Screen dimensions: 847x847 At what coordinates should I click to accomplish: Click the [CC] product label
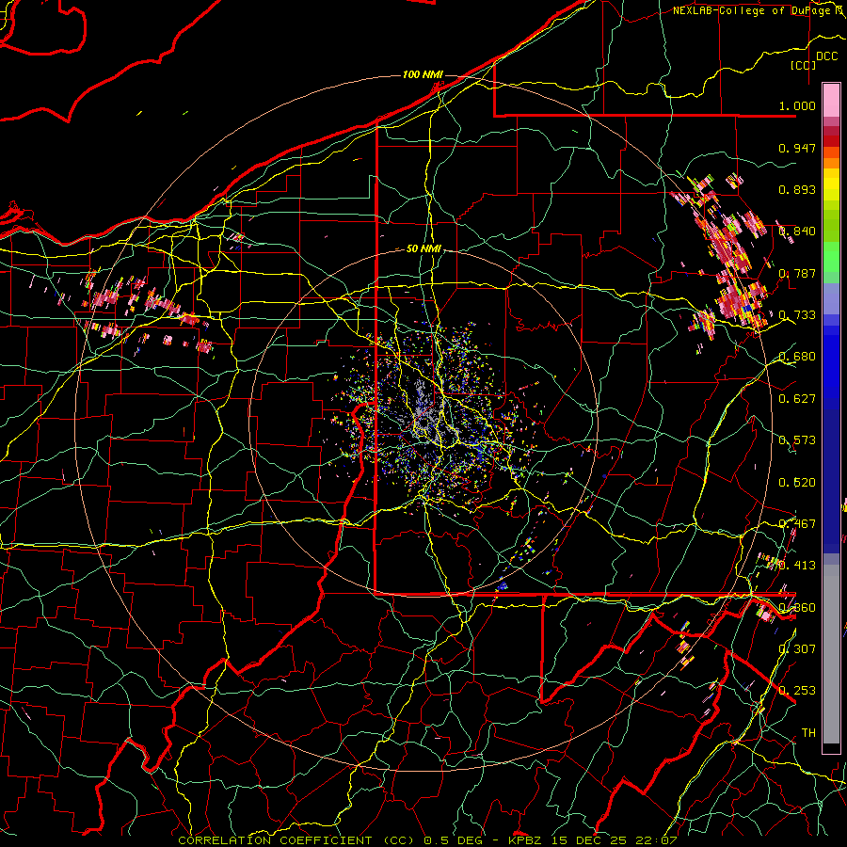click(804, 65)
